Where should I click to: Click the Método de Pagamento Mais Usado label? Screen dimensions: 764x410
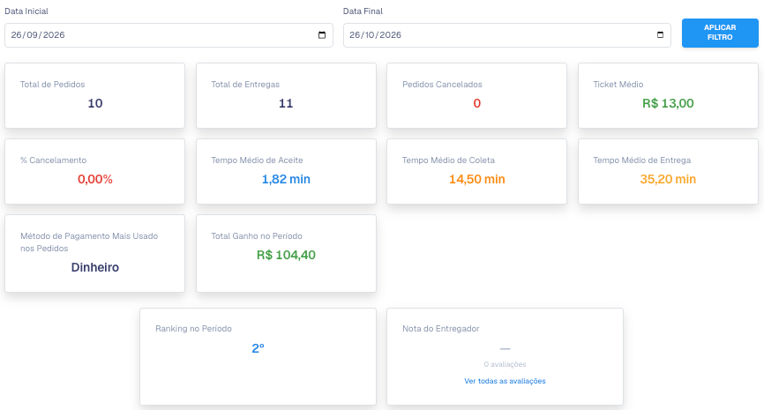[89, 242]
